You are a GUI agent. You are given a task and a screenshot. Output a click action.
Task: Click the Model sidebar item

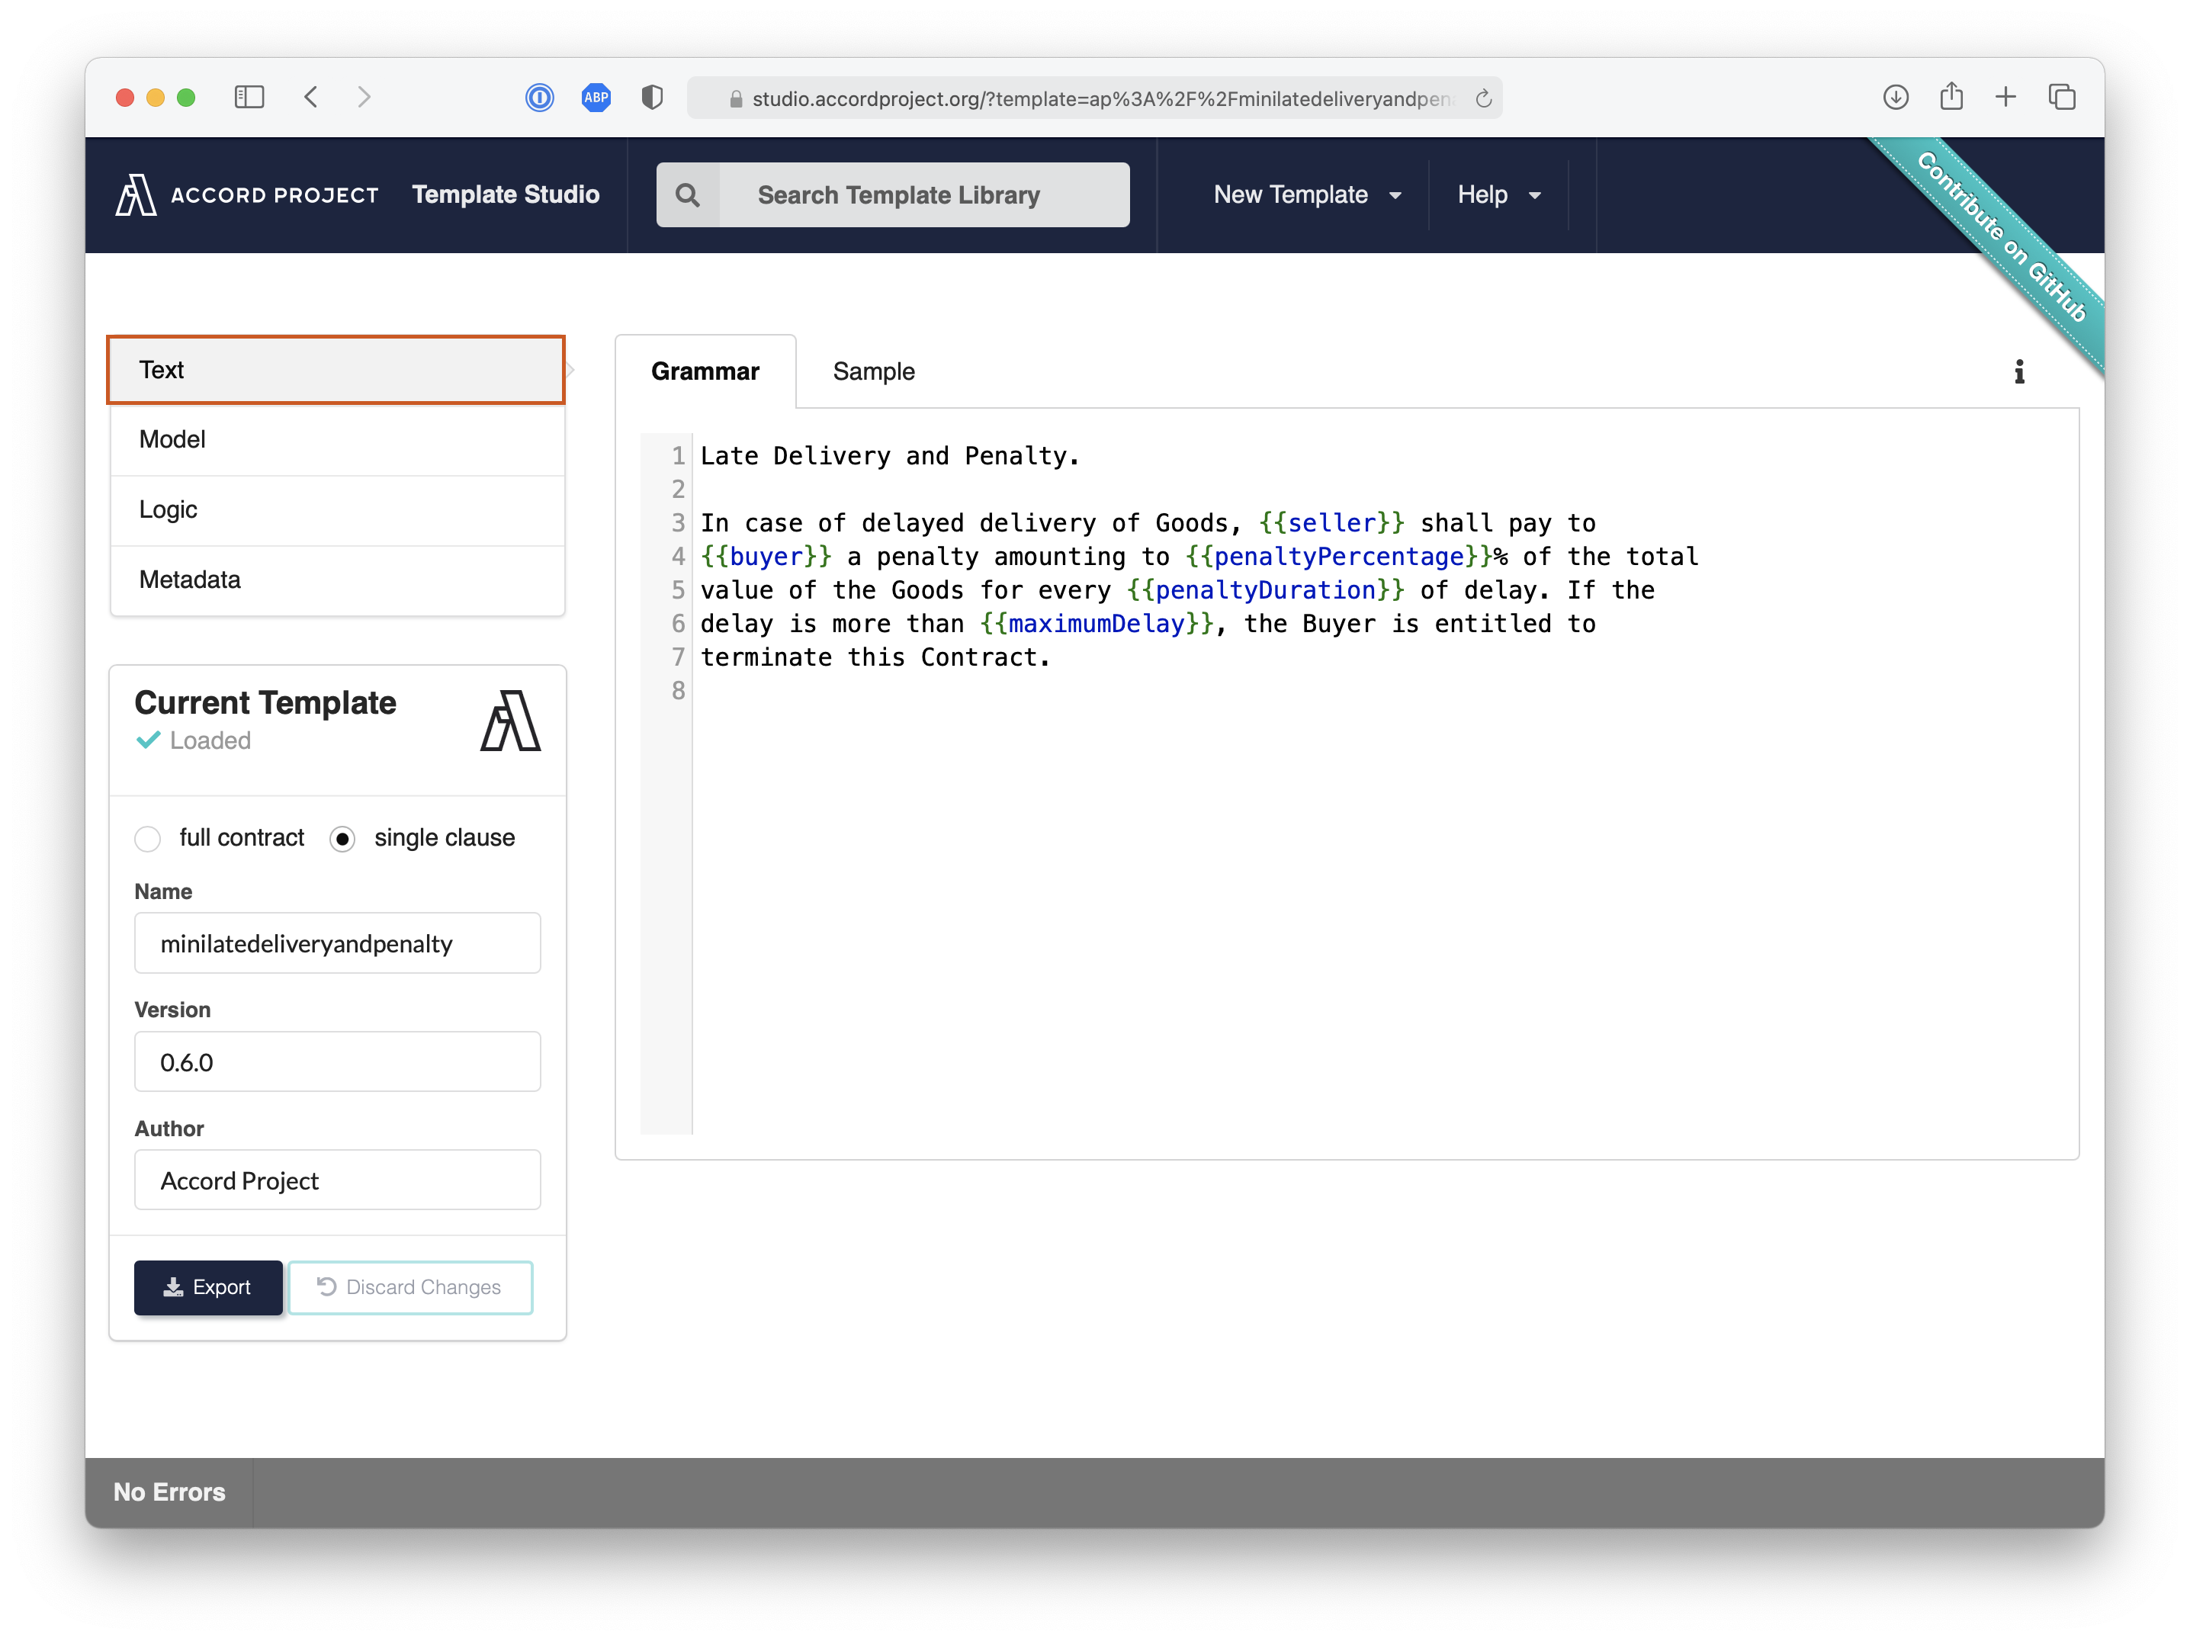pyautogui.click(x=339, y=439)
